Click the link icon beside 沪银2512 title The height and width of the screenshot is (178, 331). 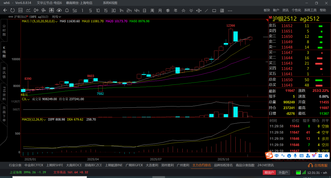coord(11,17)
